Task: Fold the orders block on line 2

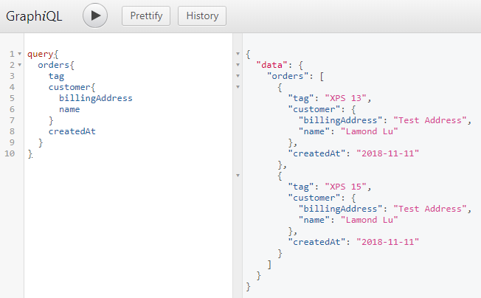Action: click(x=19, y=66)
